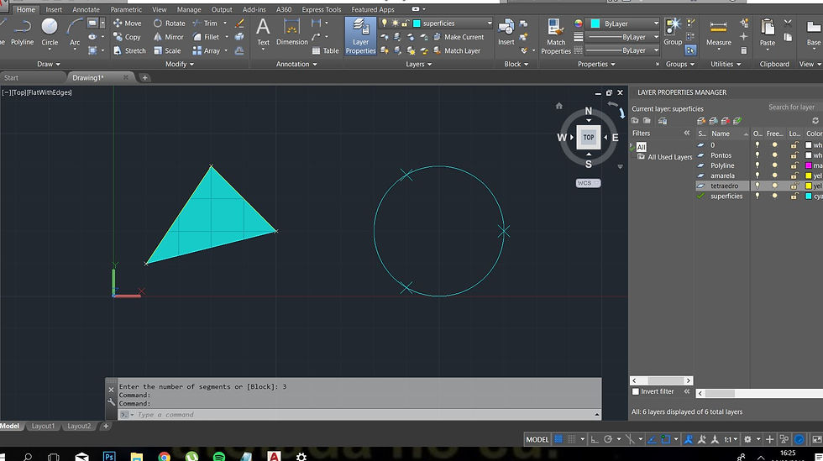823x461 pixels.
Task: Switch to the Annotate ribbon tab
Action: click(86, 9)
